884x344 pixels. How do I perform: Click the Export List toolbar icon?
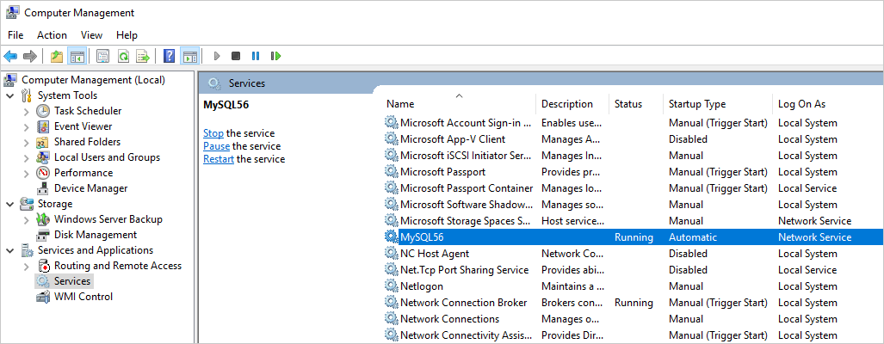[x=143, y=56]
